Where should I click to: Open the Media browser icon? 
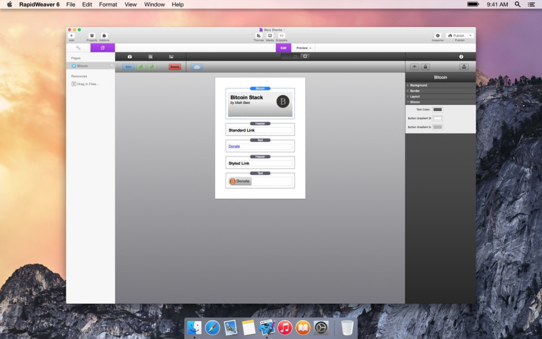click(x=270, y=35)
